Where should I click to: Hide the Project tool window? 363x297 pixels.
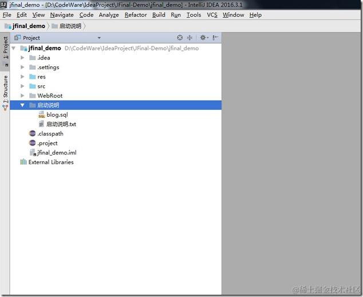pos(215,37)
